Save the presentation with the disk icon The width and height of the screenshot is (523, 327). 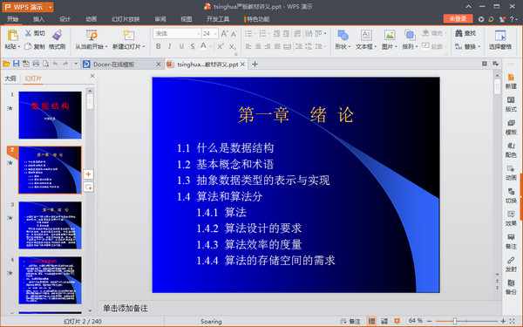[x=16, y=64]
